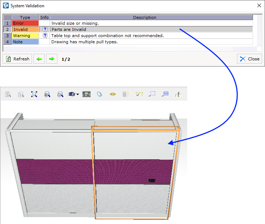Screen dimensions: 265x224
Task: Click the zoom window grid magnifier icon
Action: pos(21,94)
